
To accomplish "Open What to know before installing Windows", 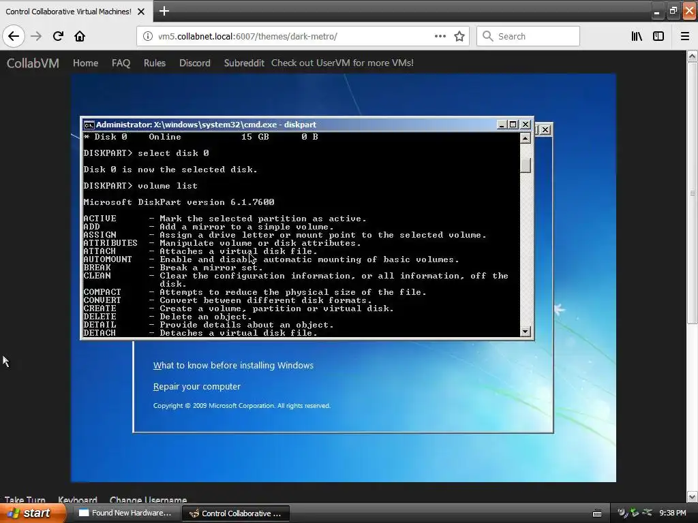I will click(x=233, y=366).
